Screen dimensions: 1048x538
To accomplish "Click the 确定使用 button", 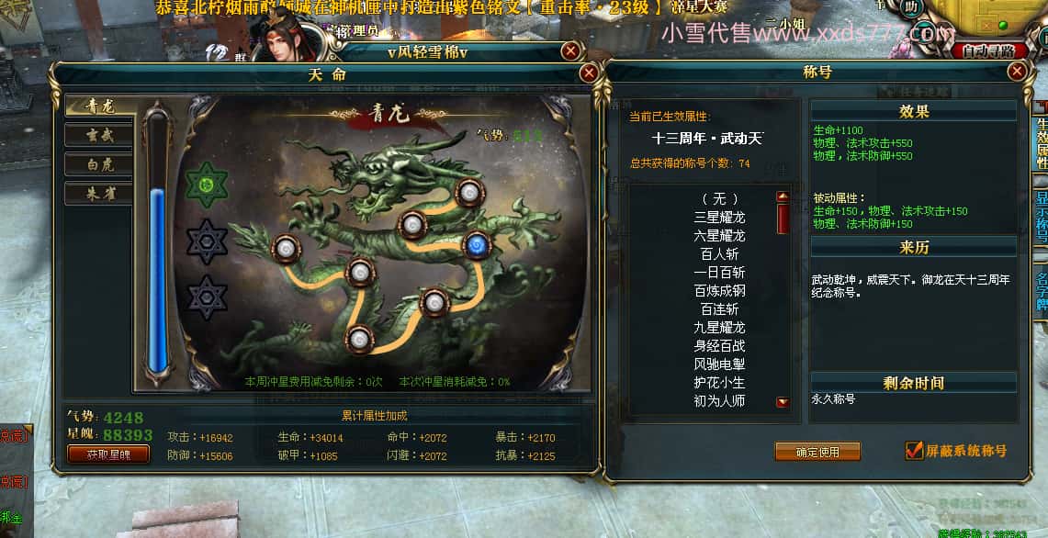I will coord(817,452).
